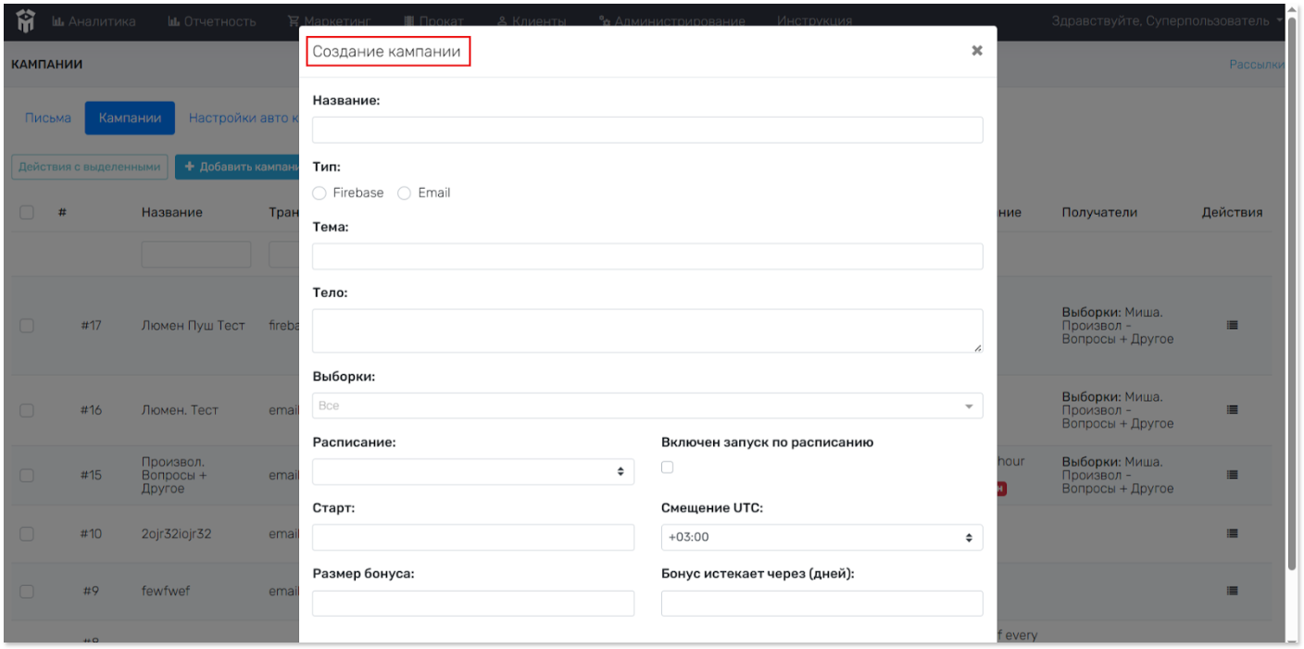This screenshot has height=649, width=1304.
Task: Open actions menu for campaign #10
Action: pyautogui.click(x=1232, y=533)
